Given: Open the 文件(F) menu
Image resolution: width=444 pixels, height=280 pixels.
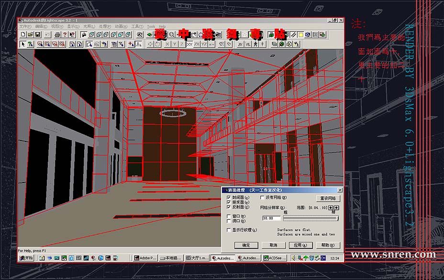Looking at the screenshot, I should click(25, 26).
